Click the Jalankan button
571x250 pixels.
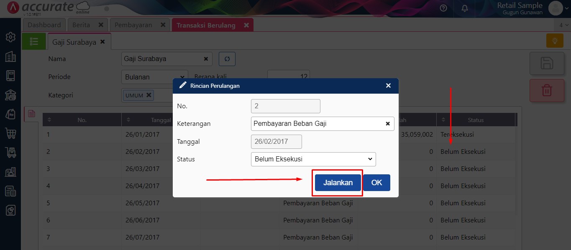[338, 183]
